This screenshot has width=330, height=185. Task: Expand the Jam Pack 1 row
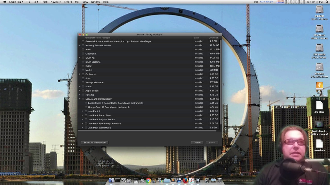[x=82, y=111]
